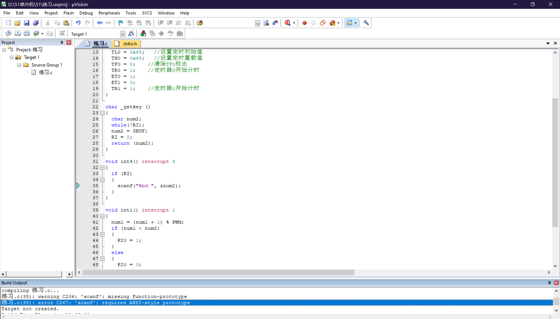Click the editor horizontal scrollbar thumb
Screen dimensions: 560x319
pos(218,273)
